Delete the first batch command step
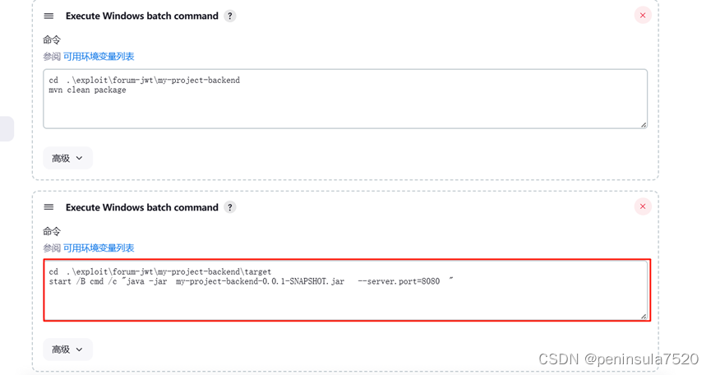The height and width of the screenshot is (375, 711). pyautogui.click(x=643, y=16)
